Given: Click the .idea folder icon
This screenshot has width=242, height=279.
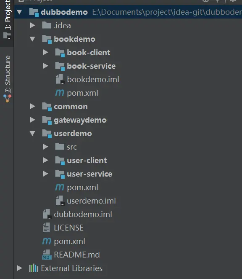Looking at the screenshot, I should click(x=47, y=25).
